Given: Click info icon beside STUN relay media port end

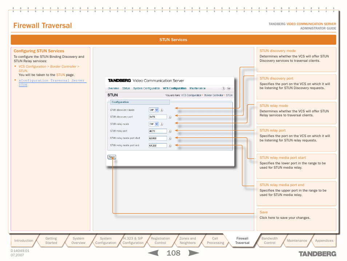Looking at the screenshot, I should [x=170, y=145].
